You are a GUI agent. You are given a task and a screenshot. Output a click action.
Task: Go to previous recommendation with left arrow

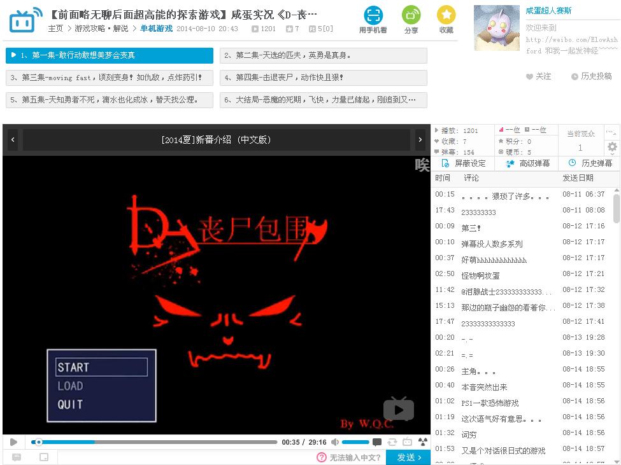[x=13, y=139]
